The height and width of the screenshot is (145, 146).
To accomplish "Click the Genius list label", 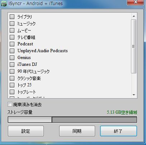I will pos(24,58).
